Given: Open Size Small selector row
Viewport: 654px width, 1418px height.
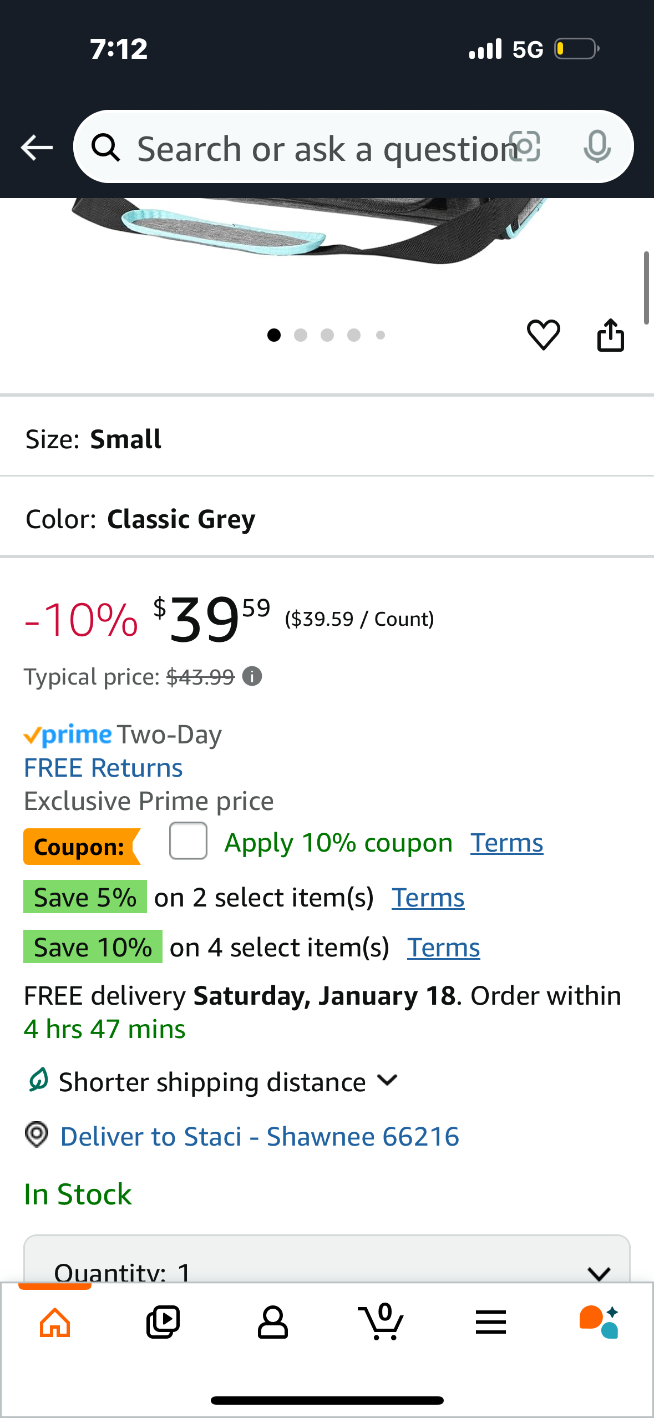Looking at the screenshot, I should pyautogui.click(x=326, y=439).
